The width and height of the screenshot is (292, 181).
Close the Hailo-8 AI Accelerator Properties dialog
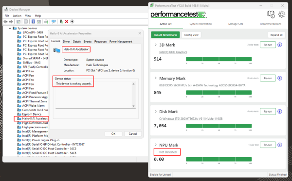tap(140, 33)
